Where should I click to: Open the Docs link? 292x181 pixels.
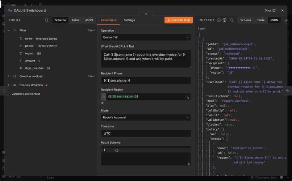270,10
